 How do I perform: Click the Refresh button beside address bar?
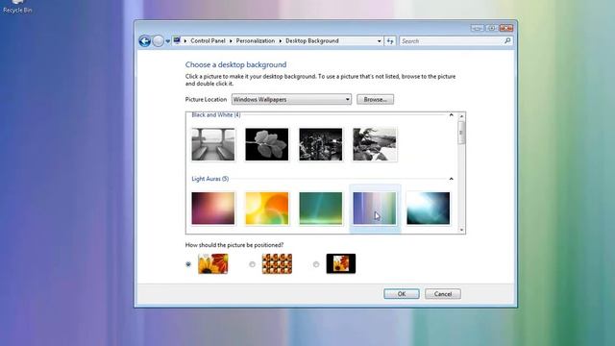[x=390, y=40]
